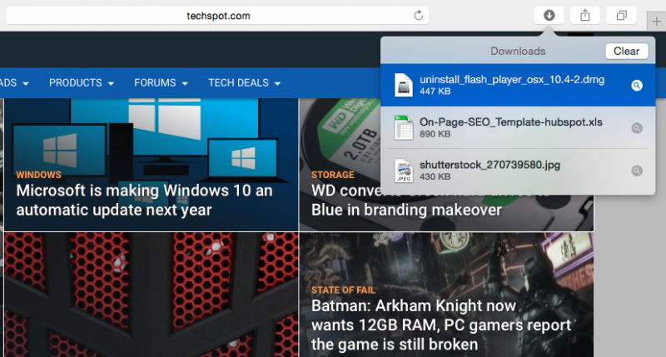The height and width of the screenshot is (357, 666).
Task: Reload the page via refresh arrow
Action: click(419, 16)
